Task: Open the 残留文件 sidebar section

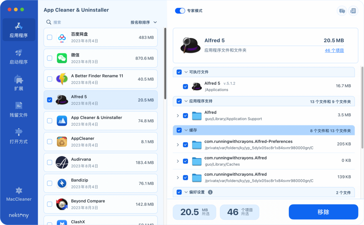Action: pos(19,109)
